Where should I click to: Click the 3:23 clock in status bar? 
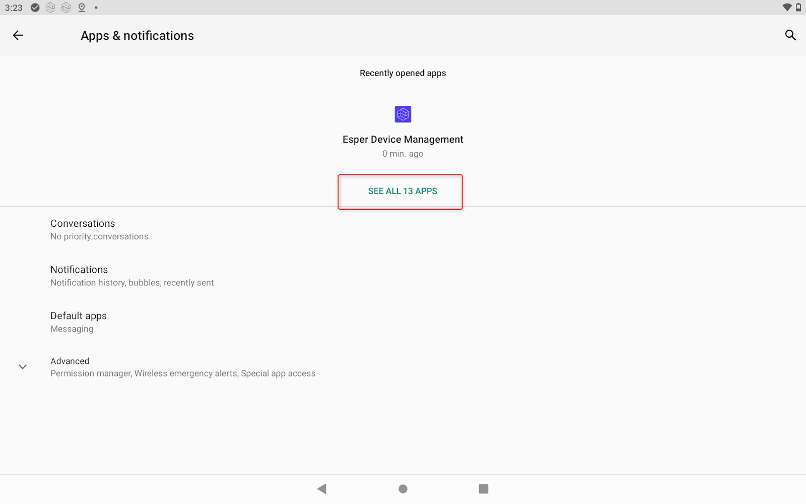point(14,8)
